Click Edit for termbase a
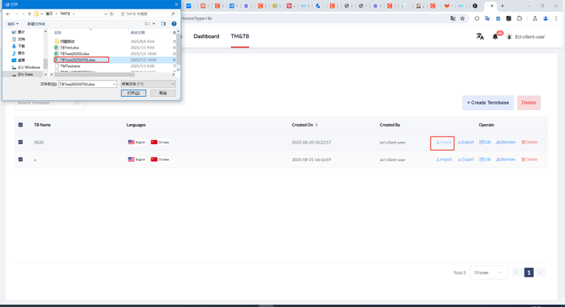The height and width of the screenshot is (307, 565). coord(485,160)
